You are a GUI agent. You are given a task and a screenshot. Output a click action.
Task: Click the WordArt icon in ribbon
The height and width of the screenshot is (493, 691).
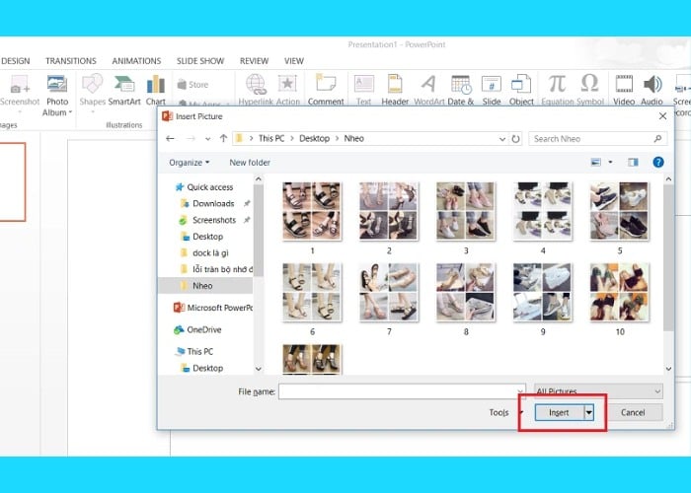click(429, 86)
